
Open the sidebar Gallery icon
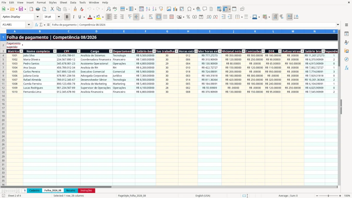(x=346, y=51)
